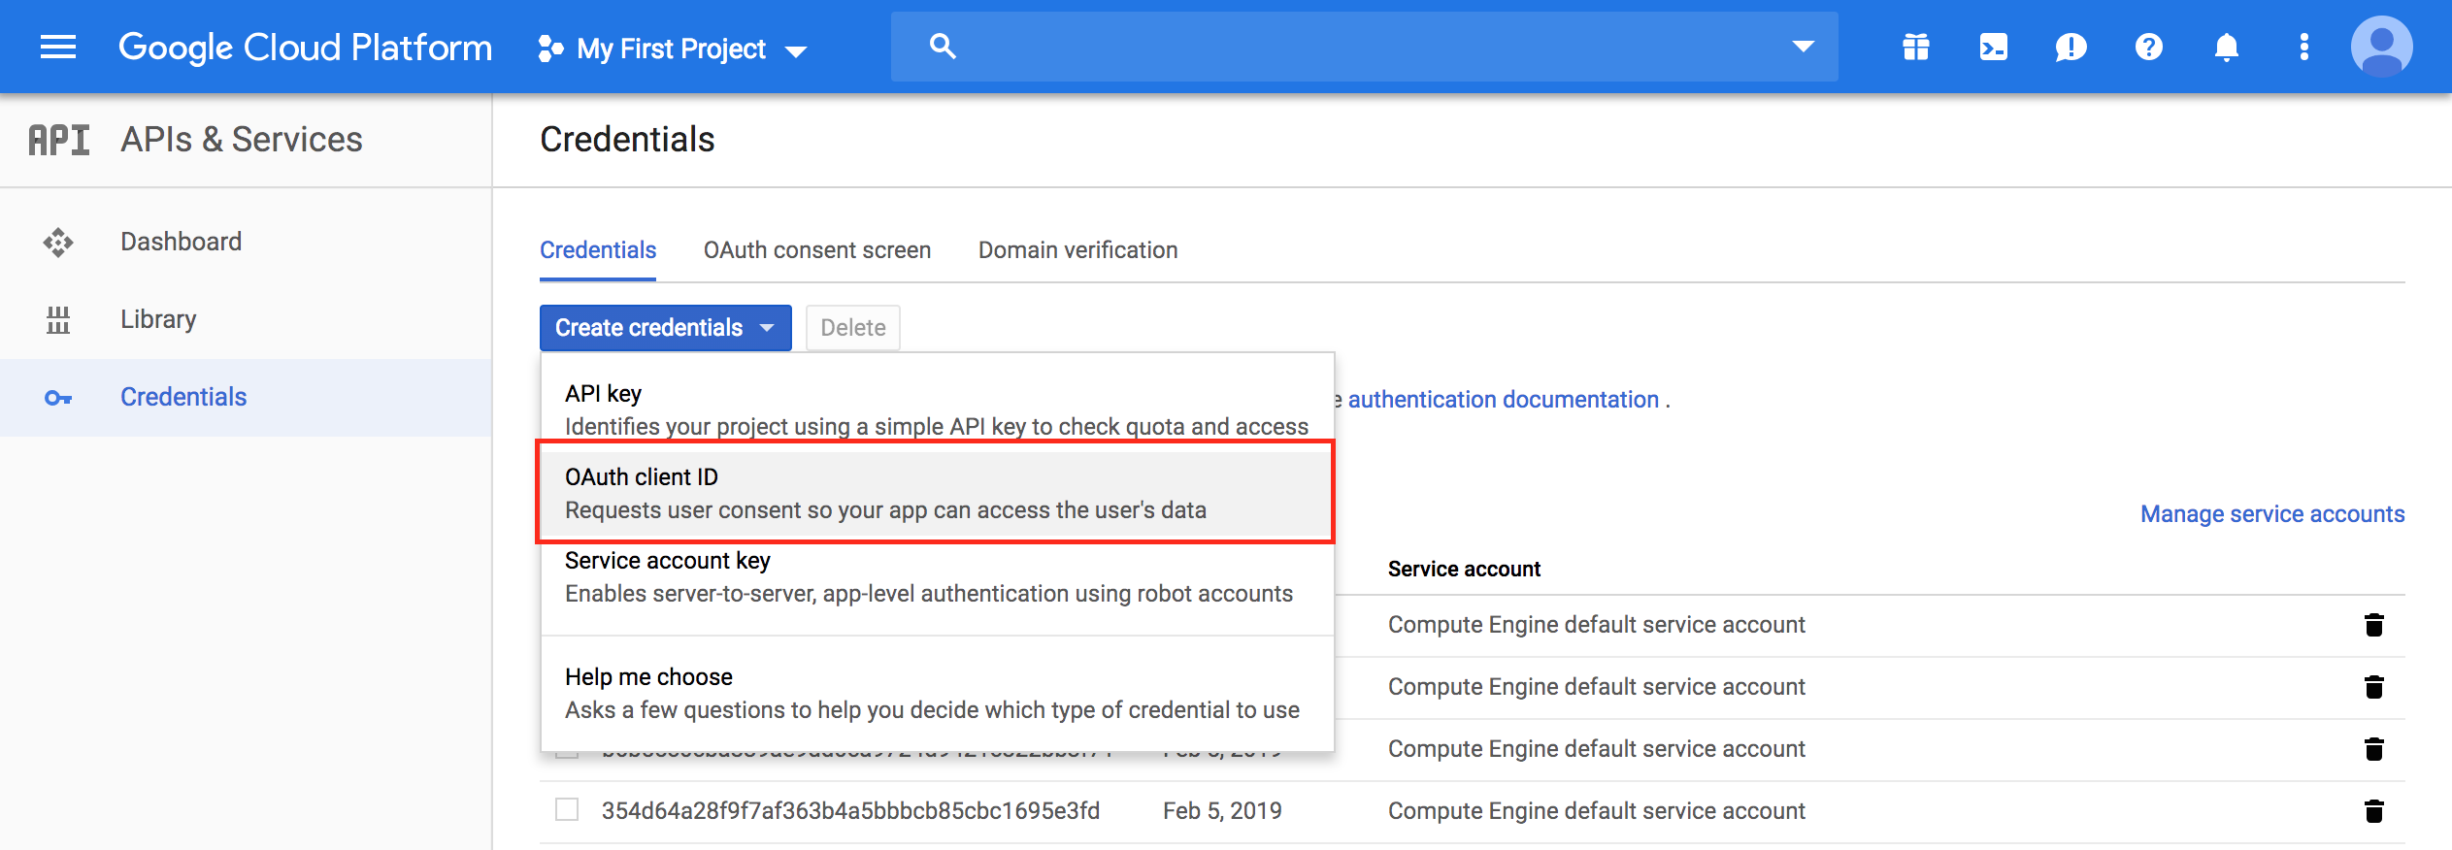This screenshot has height=850, width=2452.
Task: Open the notifications bell
Action: tap(2227, 47)
